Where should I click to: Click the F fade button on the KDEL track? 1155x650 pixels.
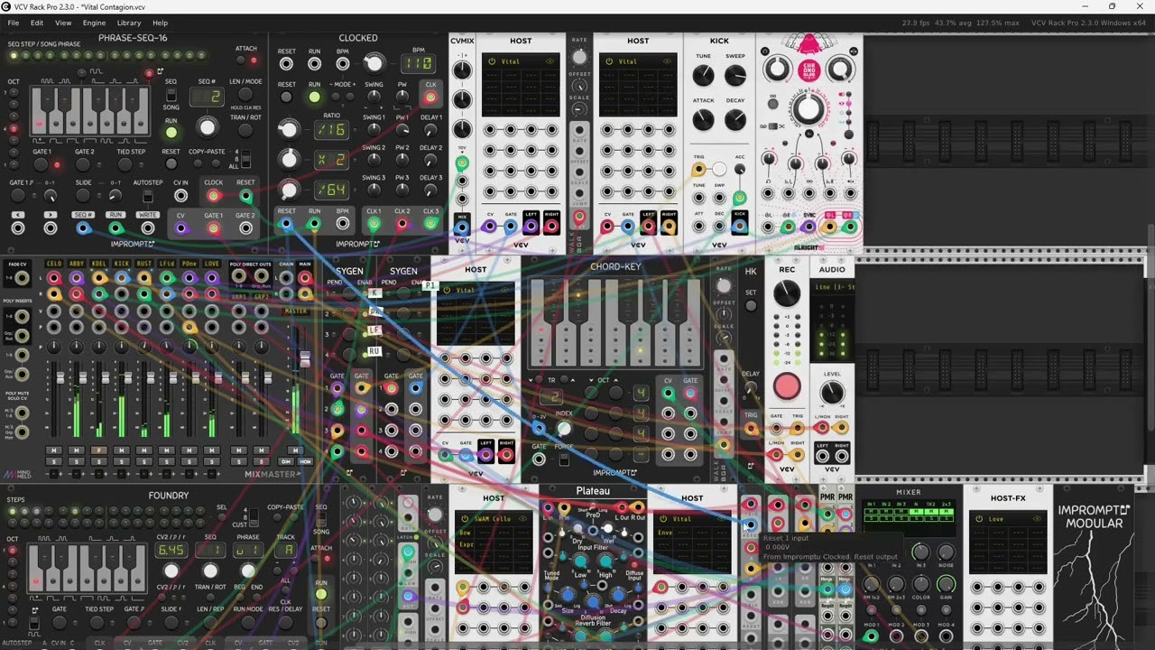point(99,450)
